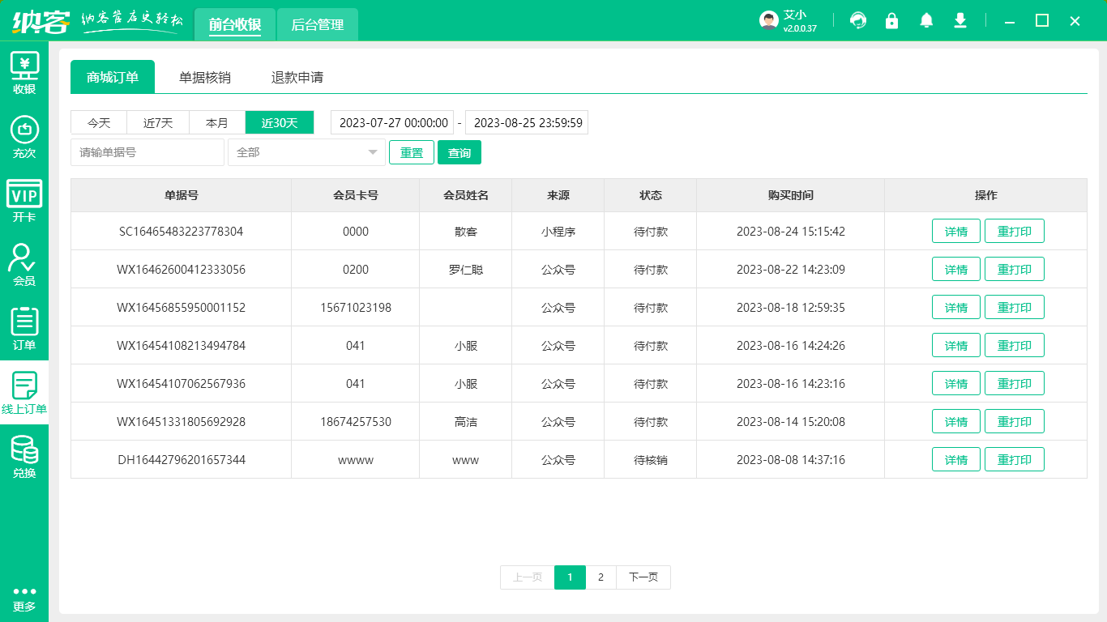Click the 会员卡号 column header
1107x622 pixels.
[355, 195]
